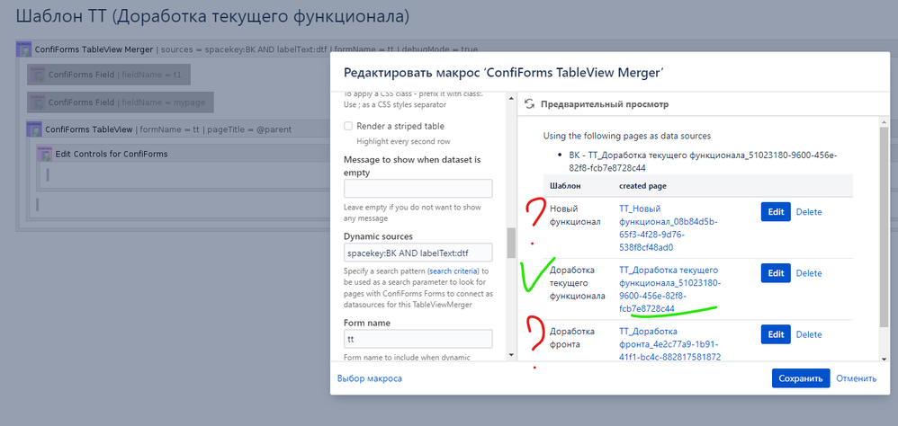Click Edit for Доработка фронта row
The image size is (898, 426).
776,334
